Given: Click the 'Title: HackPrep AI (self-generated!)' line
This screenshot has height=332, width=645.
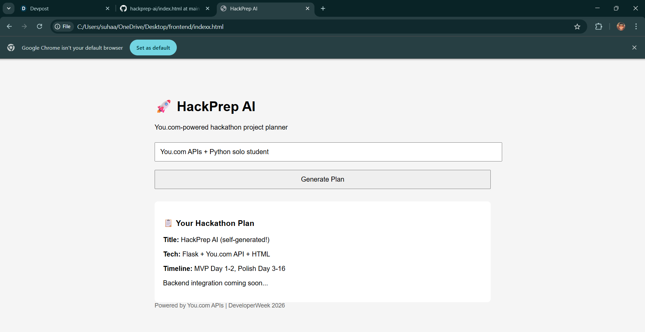Looking at the screenshot, I should [x=216, y=240].
